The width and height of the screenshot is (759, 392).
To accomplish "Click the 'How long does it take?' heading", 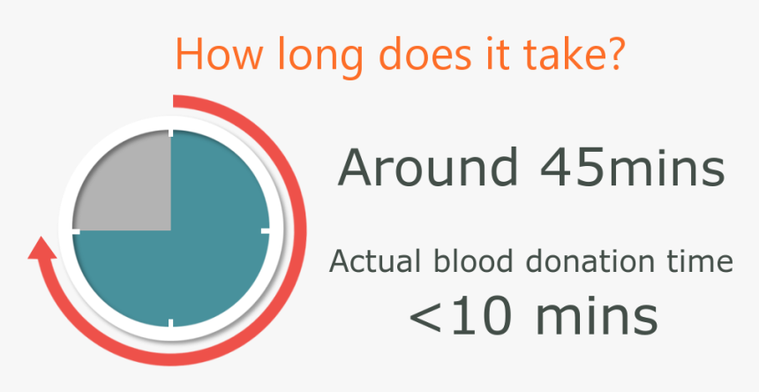I will coord(398,54).
